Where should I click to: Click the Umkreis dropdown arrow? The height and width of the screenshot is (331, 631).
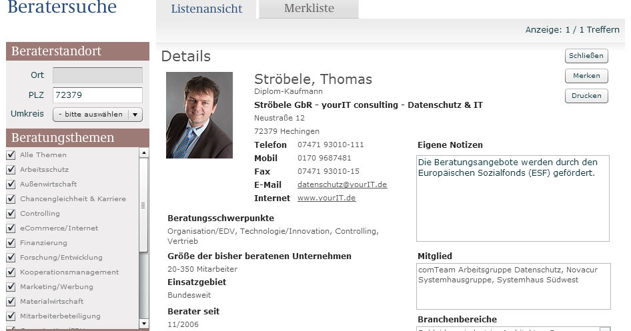[x=135, y=114]
